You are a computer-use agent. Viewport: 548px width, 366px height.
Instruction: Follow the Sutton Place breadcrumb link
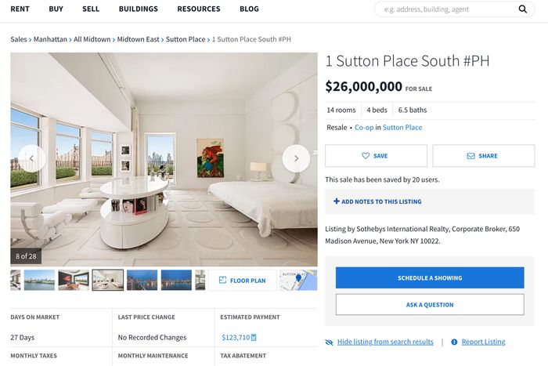tap(186, 39)
